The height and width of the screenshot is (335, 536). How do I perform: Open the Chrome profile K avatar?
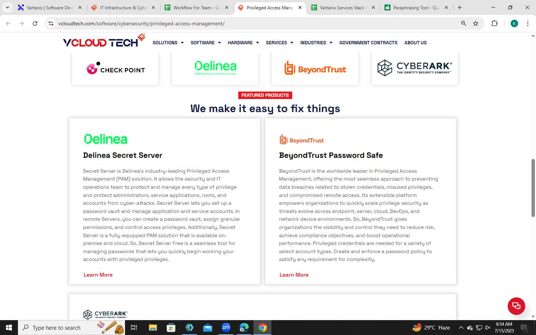[514, 23]
